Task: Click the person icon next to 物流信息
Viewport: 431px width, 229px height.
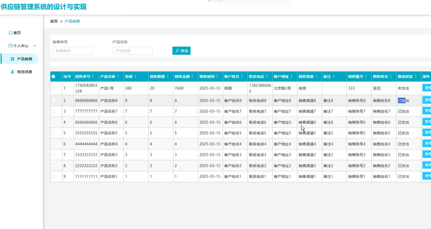Action: (12, 72)
